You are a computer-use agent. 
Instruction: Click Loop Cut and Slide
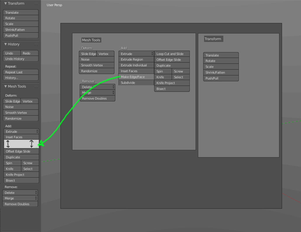[x=172, y=54]
